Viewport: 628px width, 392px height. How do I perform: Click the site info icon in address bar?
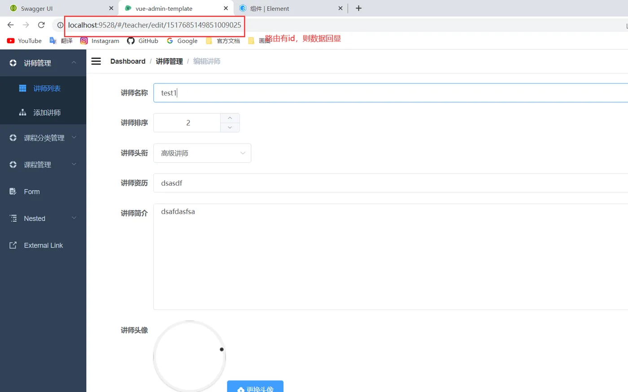(60, 25)
